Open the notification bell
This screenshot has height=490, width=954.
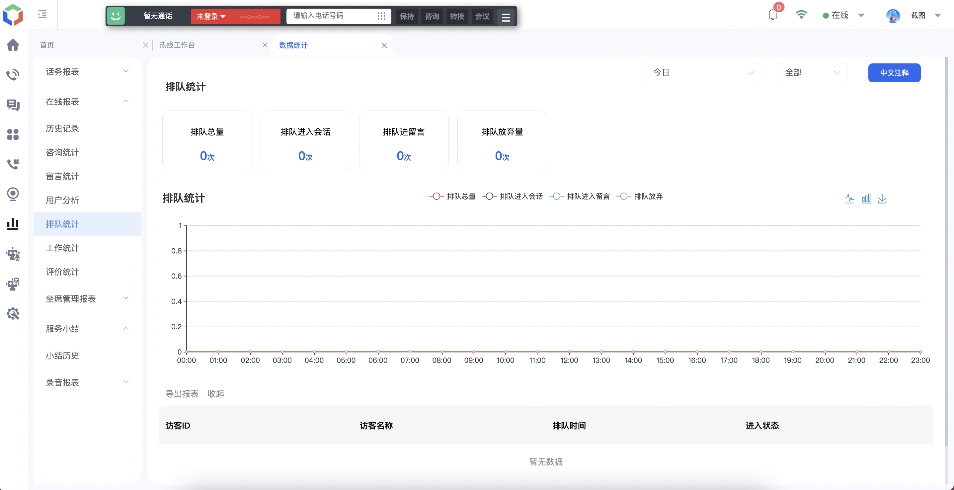click(773, 15)
